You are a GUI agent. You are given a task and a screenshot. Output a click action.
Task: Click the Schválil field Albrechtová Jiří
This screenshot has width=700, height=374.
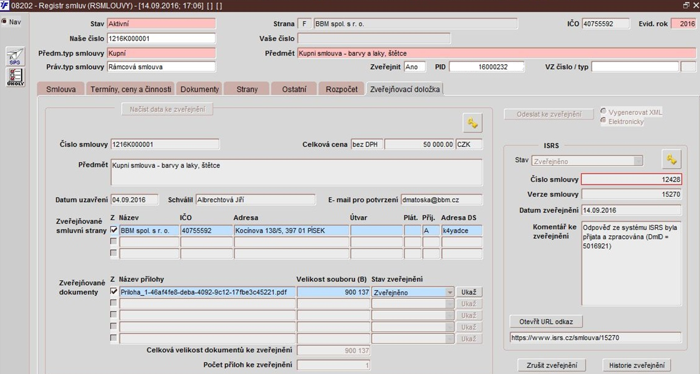[x=256, y=200]
